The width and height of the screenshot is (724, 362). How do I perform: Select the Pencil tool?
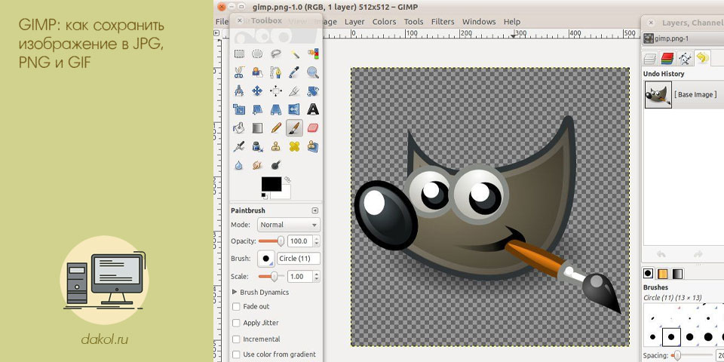click(276, 128)
